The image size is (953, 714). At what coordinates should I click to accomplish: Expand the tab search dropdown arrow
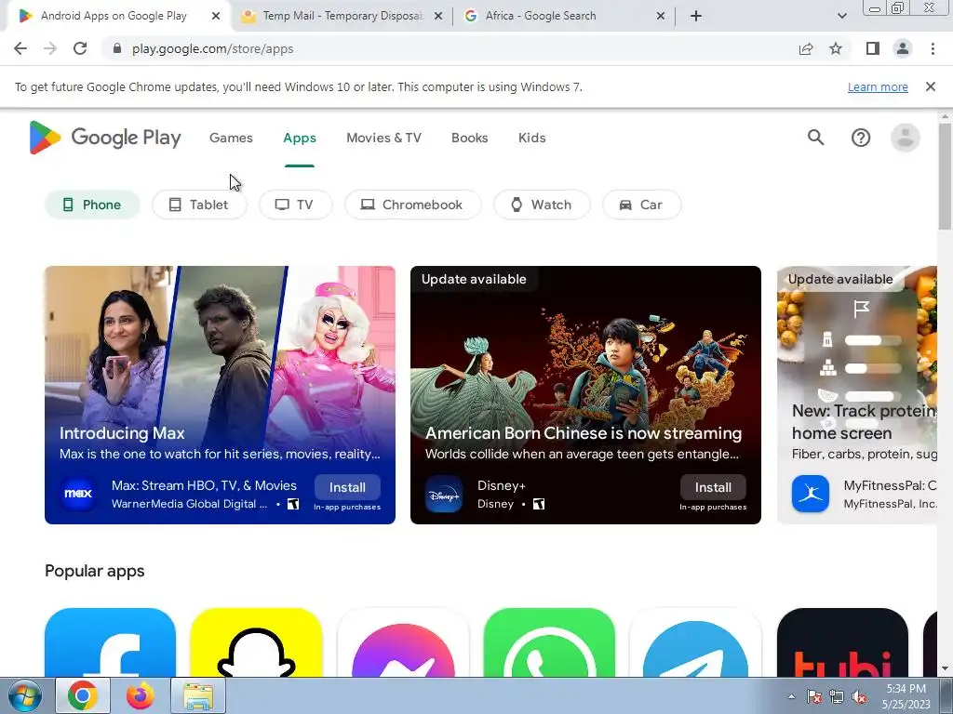(841, 16)
